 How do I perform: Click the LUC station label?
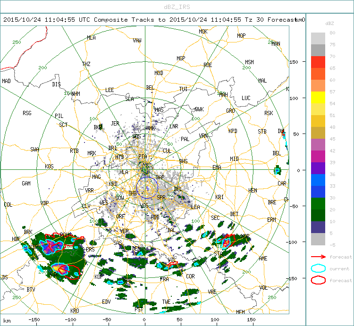pos(246,98)
